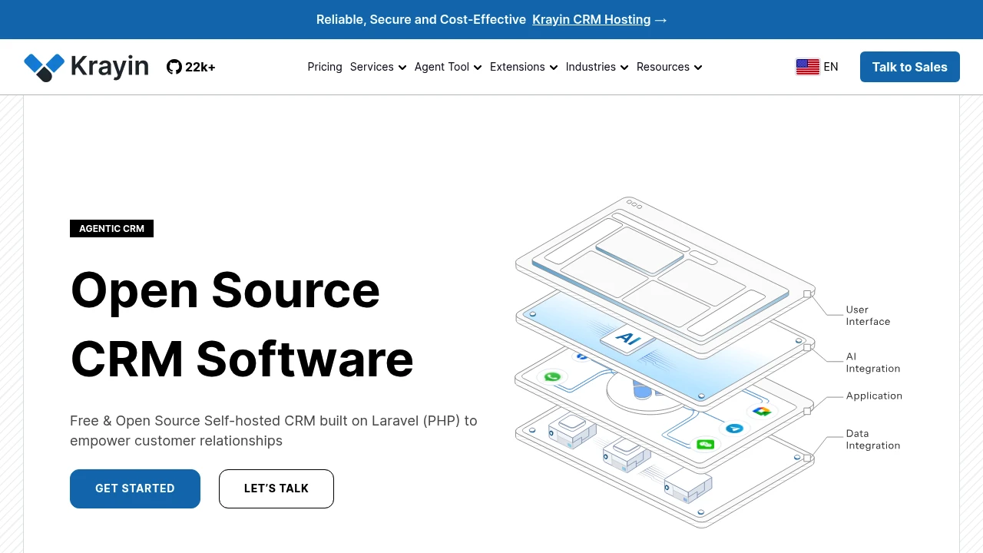Click the AI chip in the illustration

tap(627, 339)
